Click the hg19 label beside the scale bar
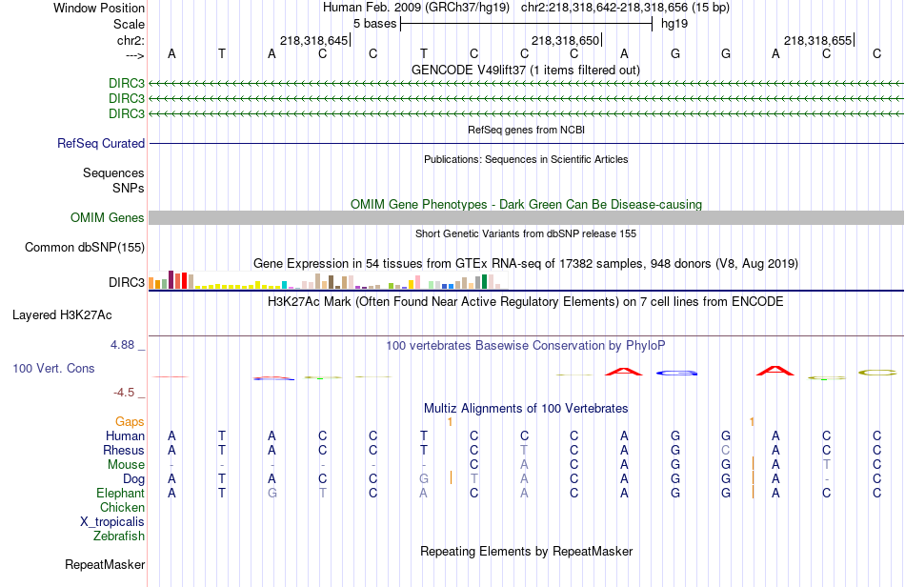The image size is (905, 587). [674, 24]
